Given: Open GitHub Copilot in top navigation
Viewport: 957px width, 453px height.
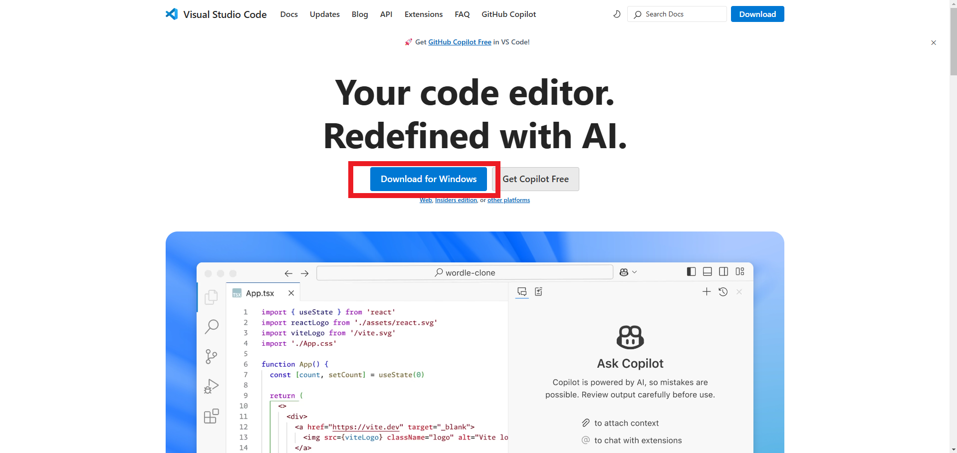Looking at the screenshot, I should [x=508, y=14].
